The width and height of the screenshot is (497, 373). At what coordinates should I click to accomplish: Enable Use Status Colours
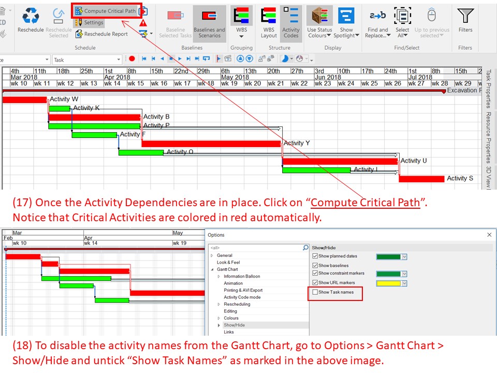[x=319, y=21]
